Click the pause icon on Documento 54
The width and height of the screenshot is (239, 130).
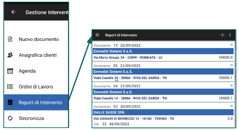point(231,85)
